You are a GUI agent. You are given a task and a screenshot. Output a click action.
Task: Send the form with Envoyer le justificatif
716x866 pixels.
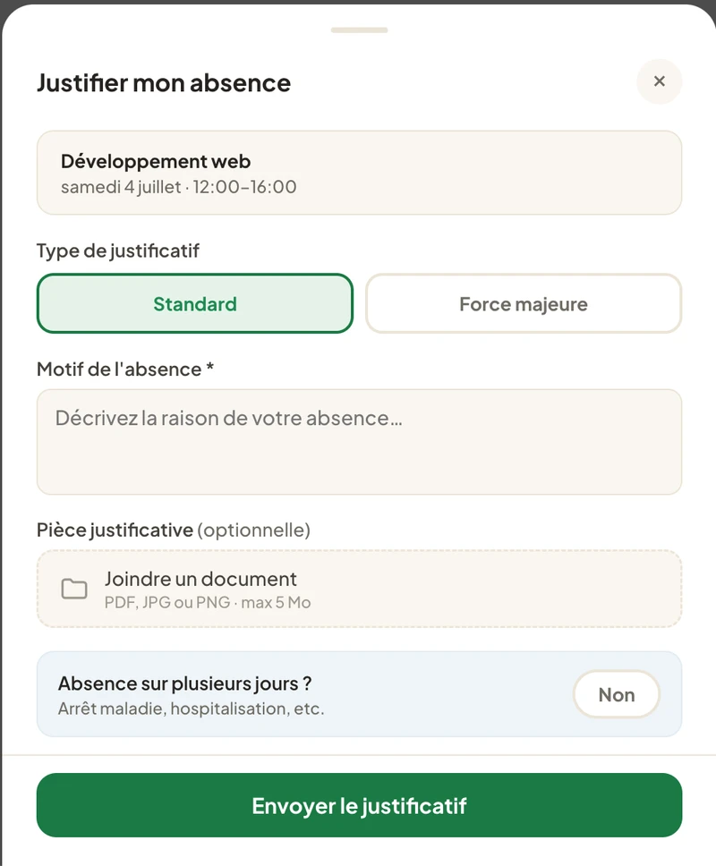click(x=359, y=805)
